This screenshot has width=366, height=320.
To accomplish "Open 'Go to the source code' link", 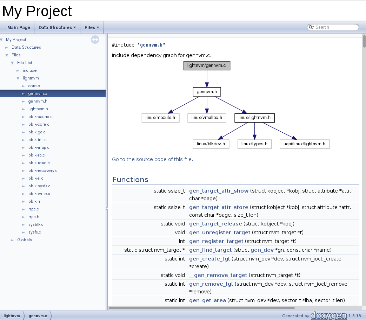I will [x=152, y=159].
